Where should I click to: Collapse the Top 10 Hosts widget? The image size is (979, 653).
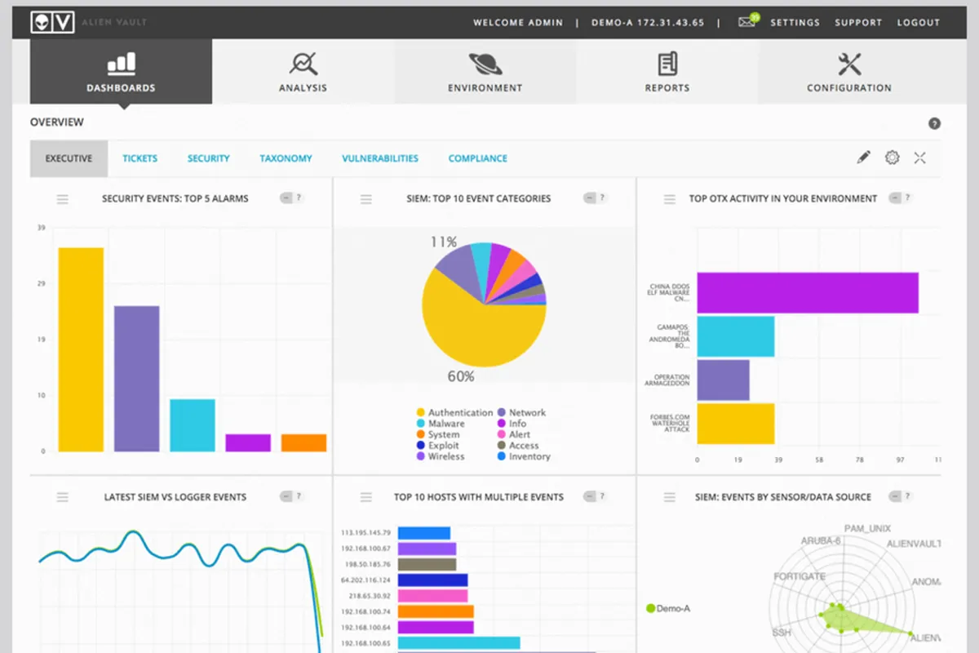590,495
